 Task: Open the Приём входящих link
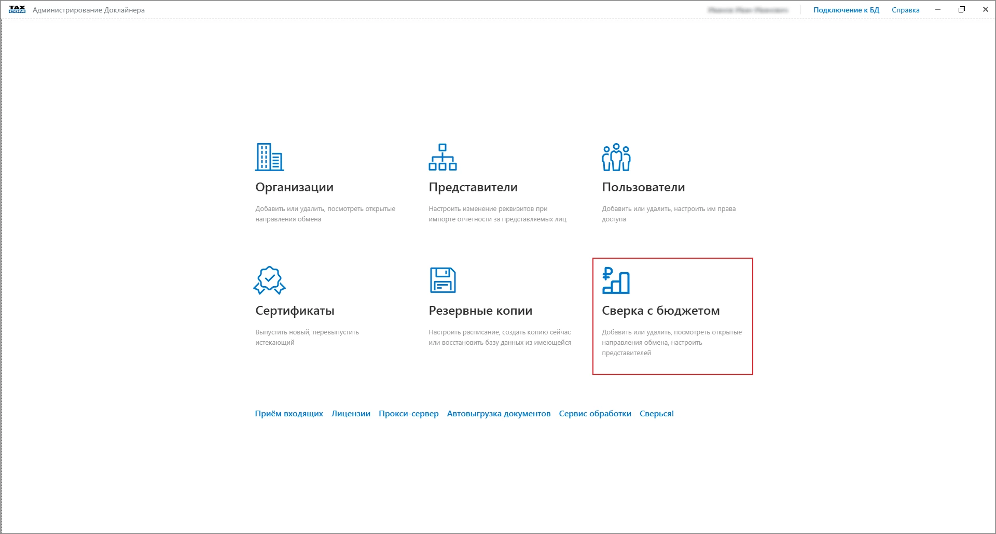click(289, 414)
